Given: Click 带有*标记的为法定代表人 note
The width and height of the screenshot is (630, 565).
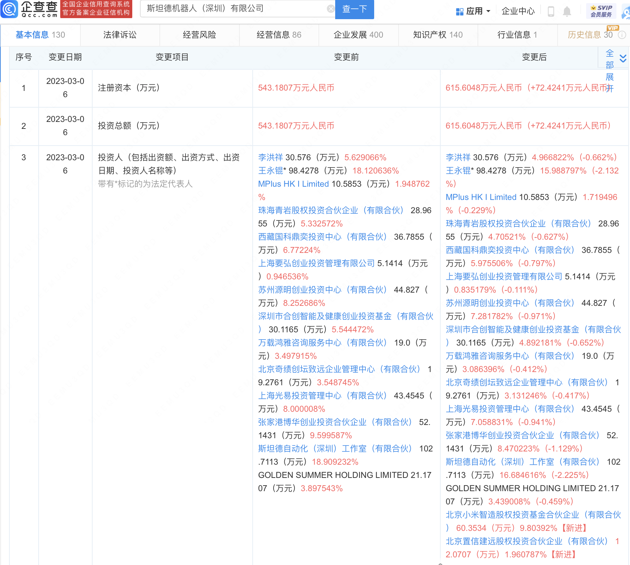Looking at the screenshot, I should (x=145, y=184).
